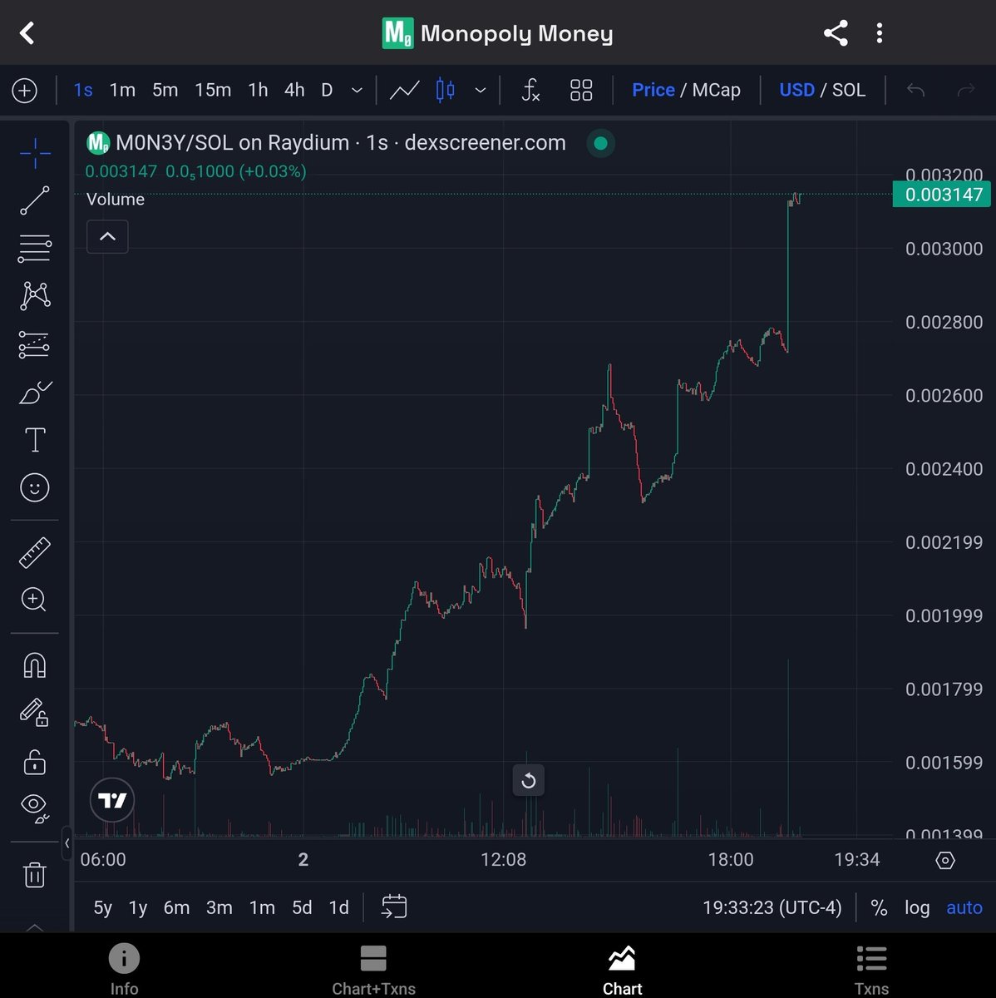
Task: Select the line chart style icon
Action: click(405, 90)
